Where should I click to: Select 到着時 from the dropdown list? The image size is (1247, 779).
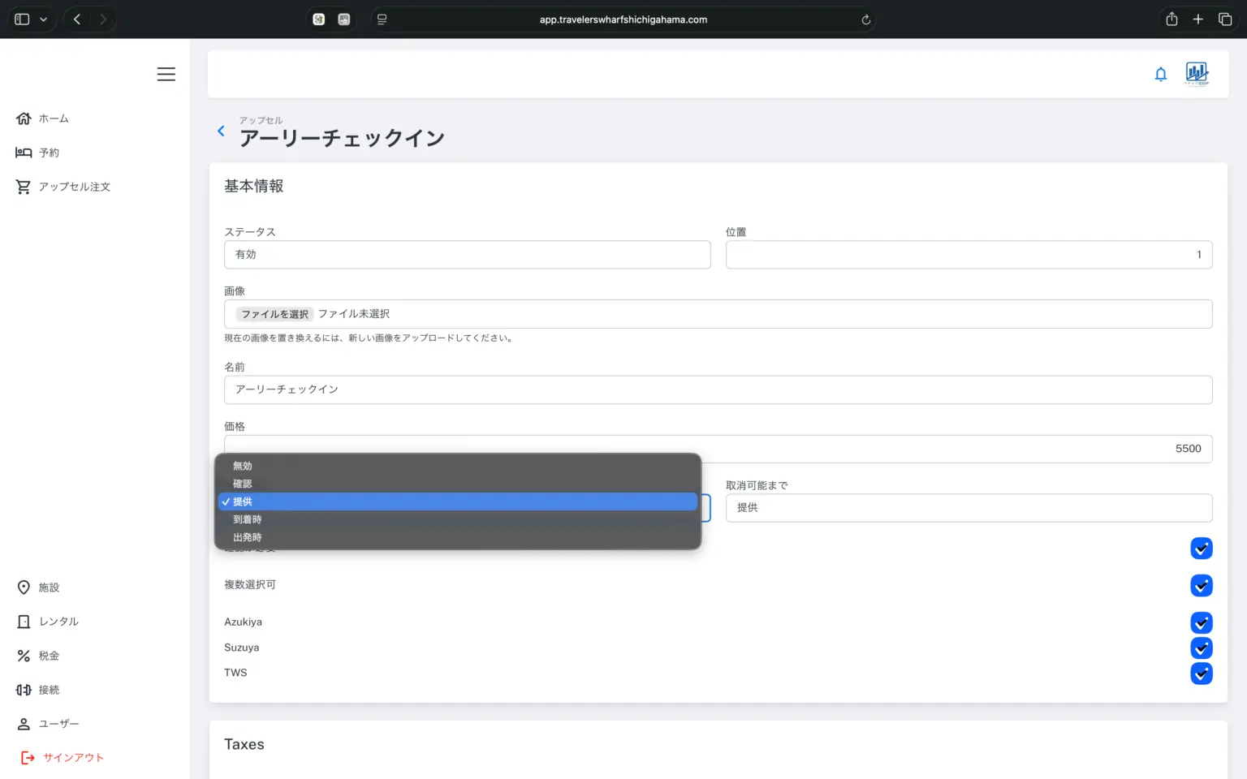click(248, 519)
